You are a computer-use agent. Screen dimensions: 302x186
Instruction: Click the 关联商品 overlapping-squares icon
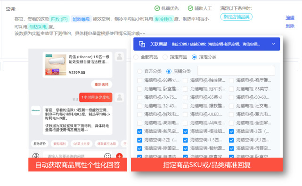[142, 44]
